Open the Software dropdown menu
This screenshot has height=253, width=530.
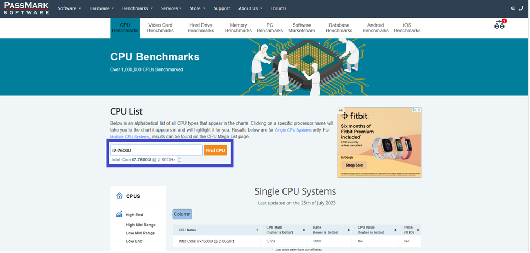69,8
